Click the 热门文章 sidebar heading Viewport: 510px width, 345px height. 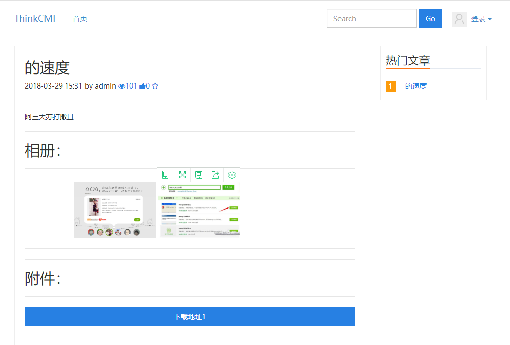click(x=407, y=61)
